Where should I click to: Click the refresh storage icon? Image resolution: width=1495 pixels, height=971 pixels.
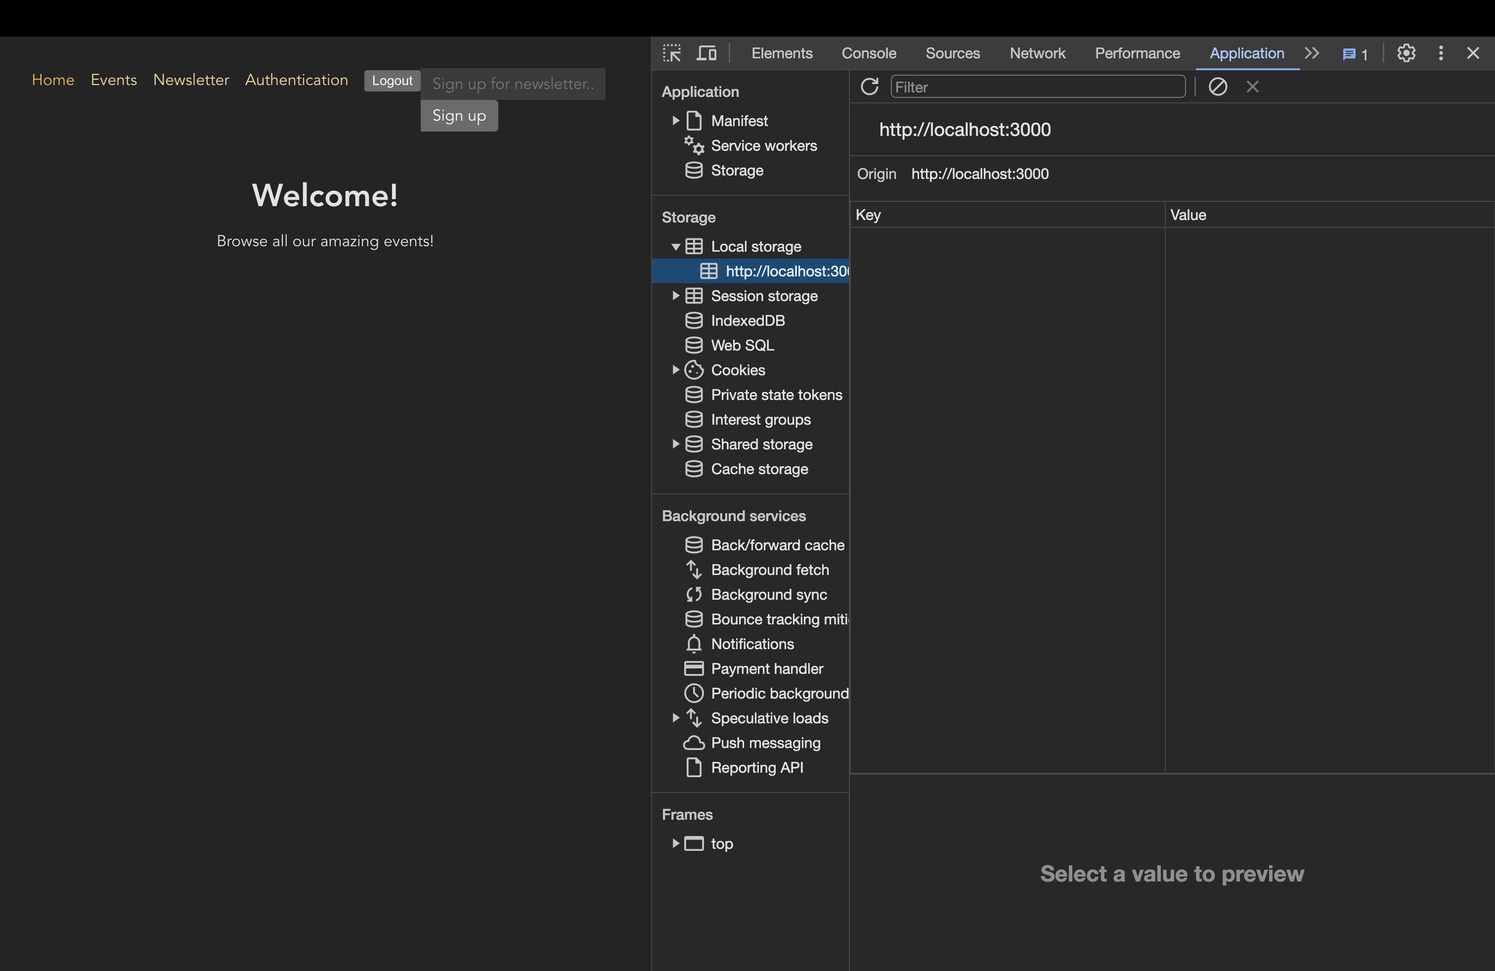[869, 87]
